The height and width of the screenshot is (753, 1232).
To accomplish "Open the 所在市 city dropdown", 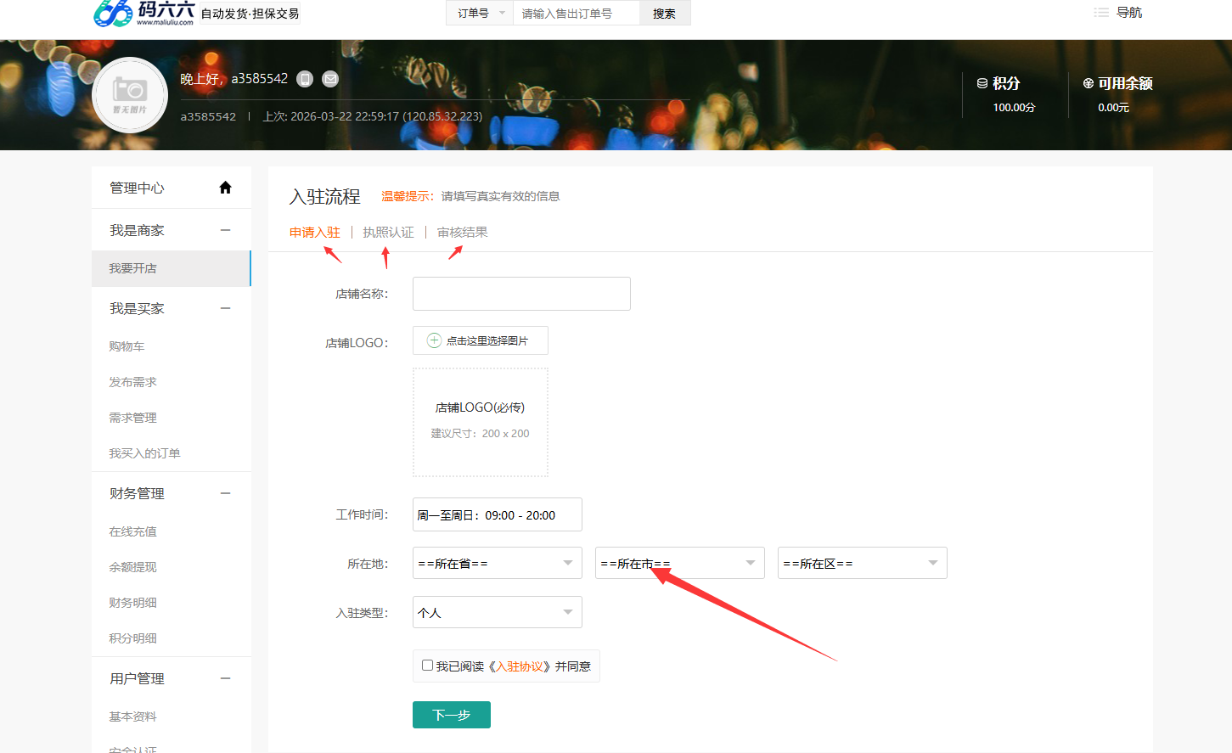I will (x=679, y=563).
